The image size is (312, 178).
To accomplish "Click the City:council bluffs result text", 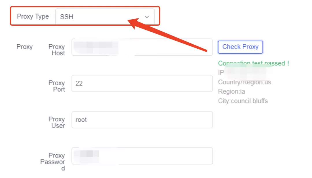I will tap(243, 101).
